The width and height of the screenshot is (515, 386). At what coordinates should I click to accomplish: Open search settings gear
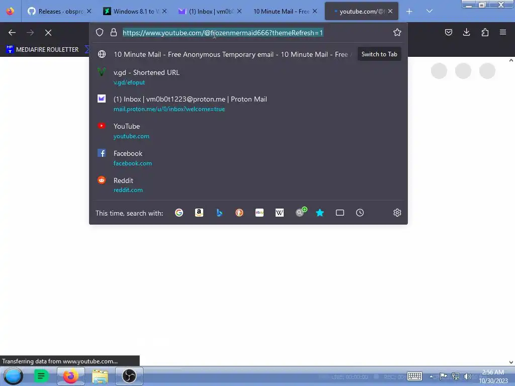point(397,213)
